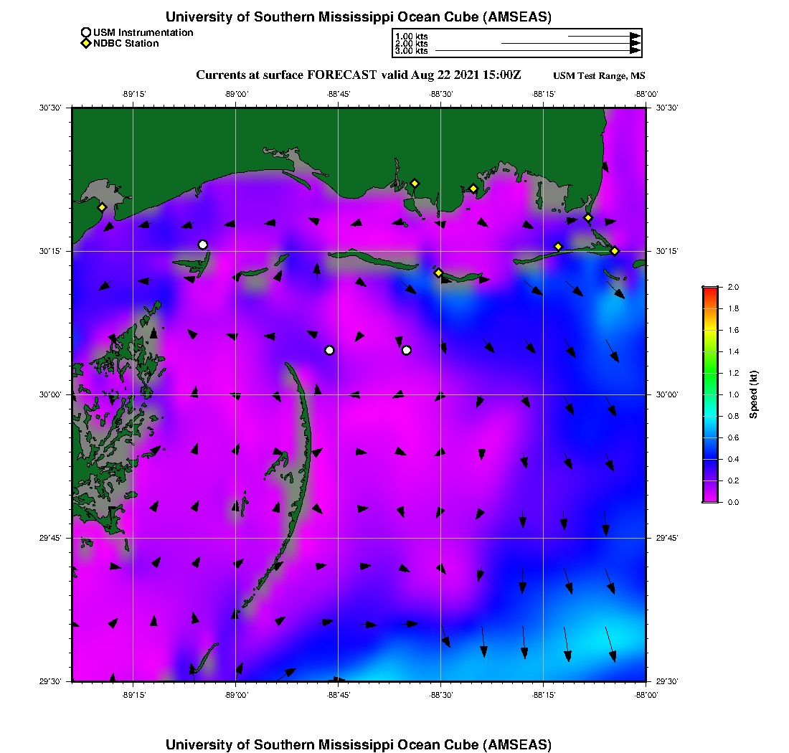Click the red top of the speed color bar
Image resolution: width=789 pixels, height=753 pixels.
click(x=710, y=290)
